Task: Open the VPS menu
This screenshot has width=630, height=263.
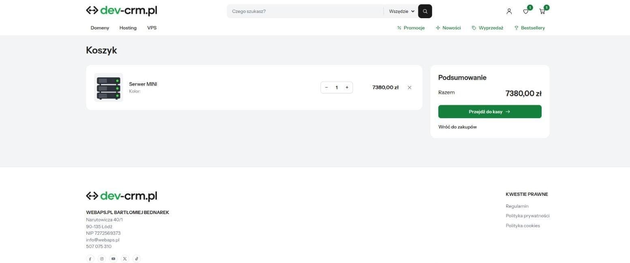Action: click(152, 28)
